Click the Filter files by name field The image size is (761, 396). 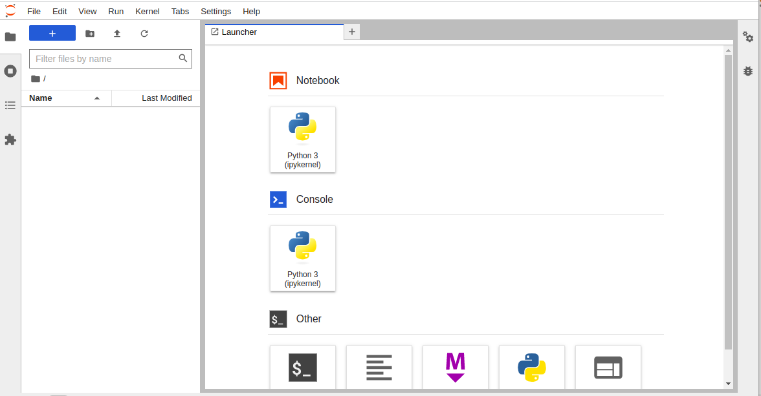click(105, 59)
